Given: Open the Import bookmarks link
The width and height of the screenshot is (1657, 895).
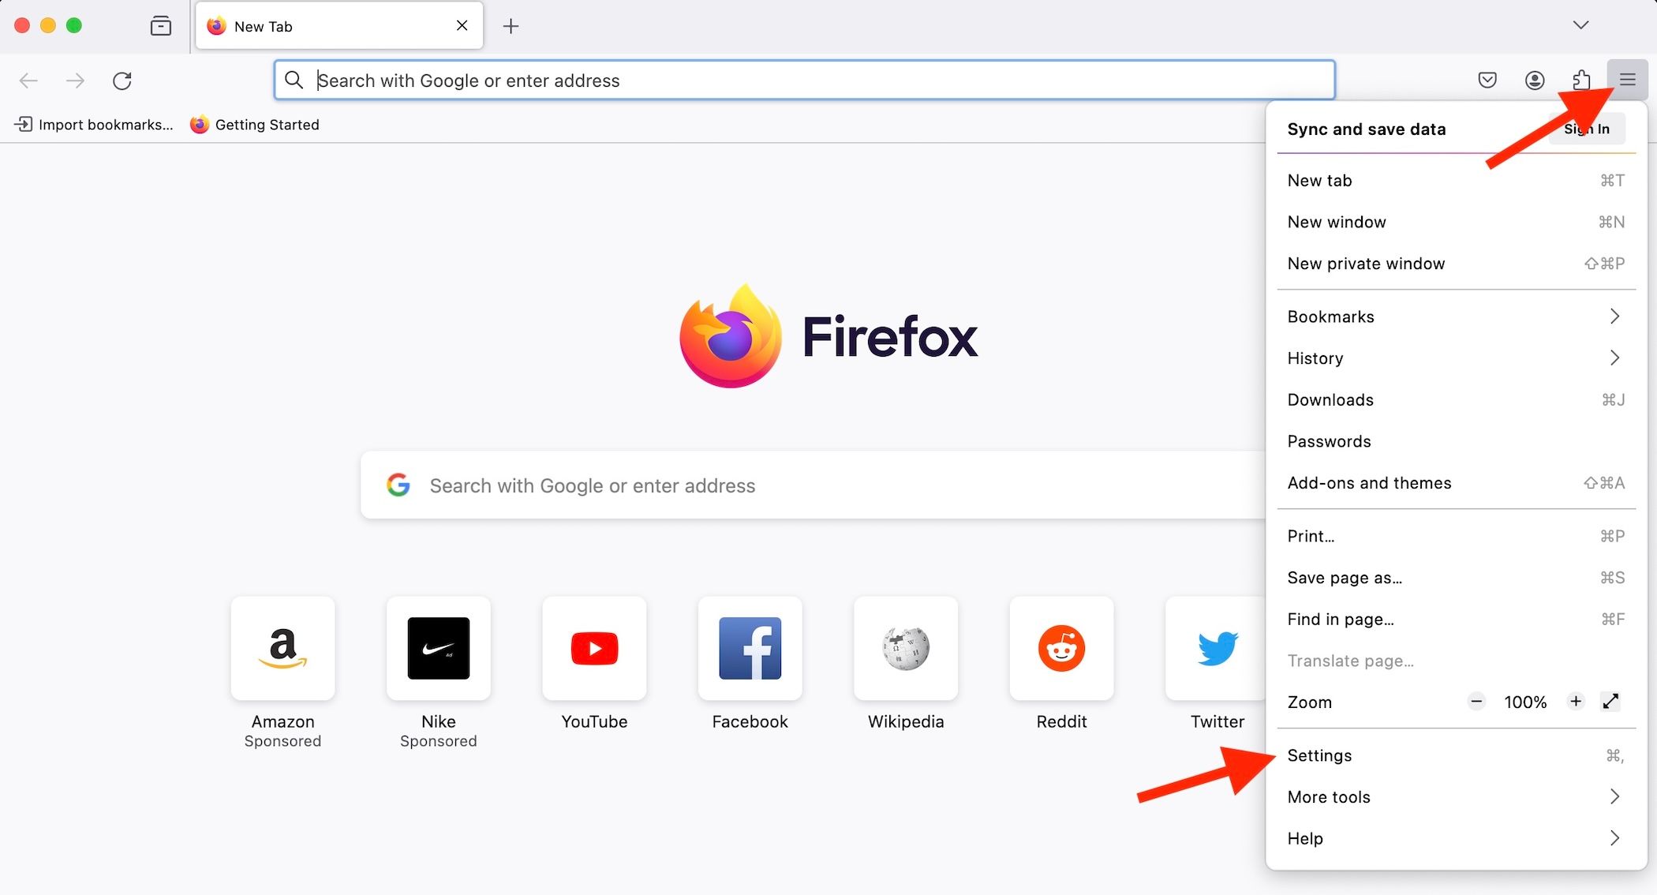Looking at the screenshot, I should (x=95, y=124).
